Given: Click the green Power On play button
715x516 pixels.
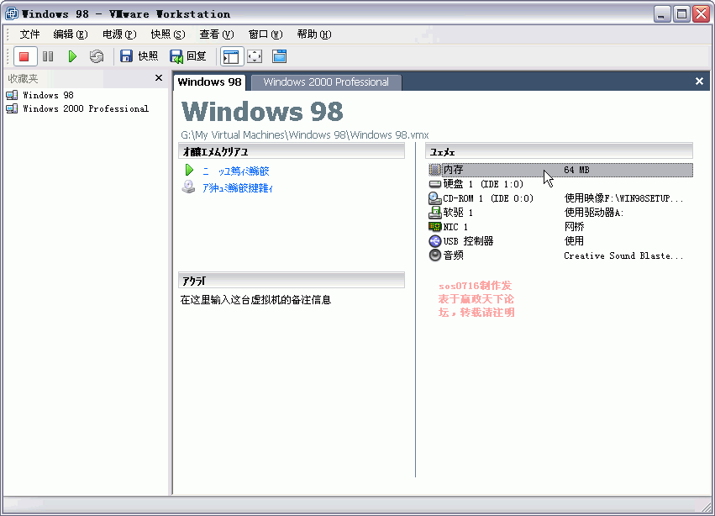Looking at the screenshot, I should 72,56.
